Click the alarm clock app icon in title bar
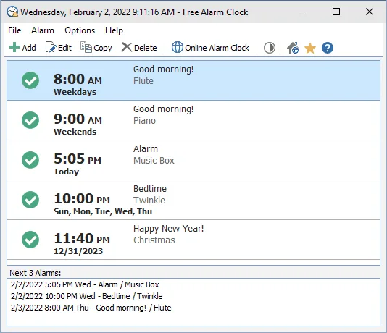 12,12
